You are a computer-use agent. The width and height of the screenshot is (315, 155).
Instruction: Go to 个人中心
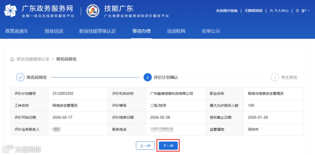pyautogui.click(x=281, y=11)
